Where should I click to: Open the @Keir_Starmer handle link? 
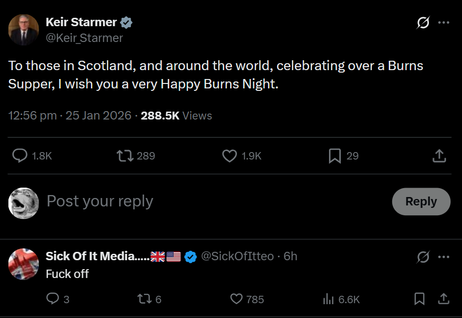pyautogui.click(x=84, y=38)
